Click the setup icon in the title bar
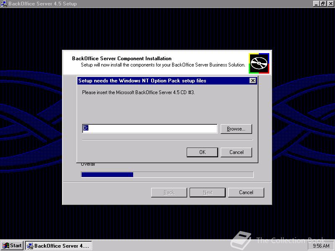 (x=4, y=4)
